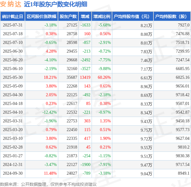Click price change value 11.48%

50,173
